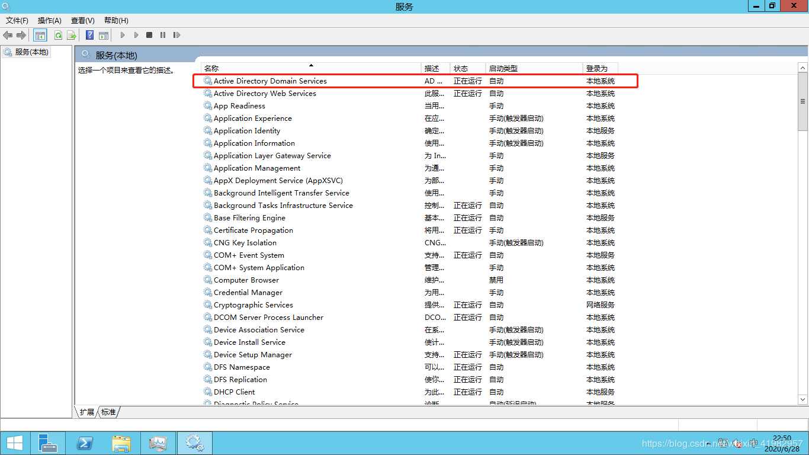
Task: Select DCOM Server Process Launcher
Action: pyautogui.click(x=410, y=318)
